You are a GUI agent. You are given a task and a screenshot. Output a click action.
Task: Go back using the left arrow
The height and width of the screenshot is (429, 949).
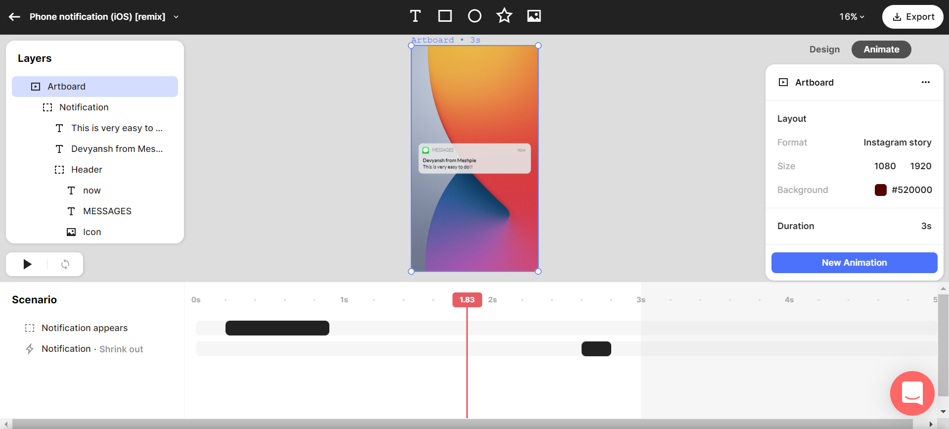click(14, 17)
